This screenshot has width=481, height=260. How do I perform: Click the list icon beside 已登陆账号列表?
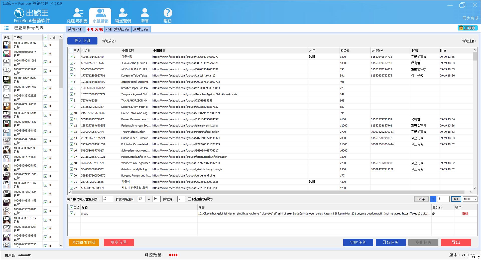pos(7,28)
